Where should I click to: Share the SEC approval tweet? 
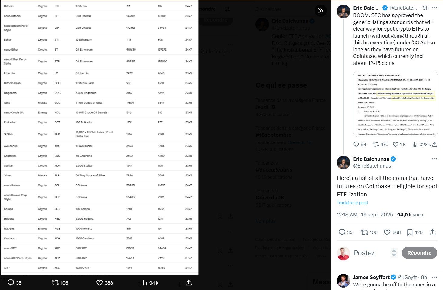(x=435, y=145)
